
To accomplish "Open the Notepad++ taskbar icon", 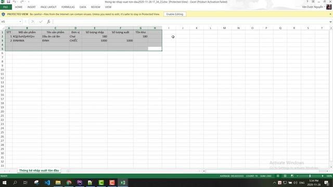I will click(x=90, y=182).
